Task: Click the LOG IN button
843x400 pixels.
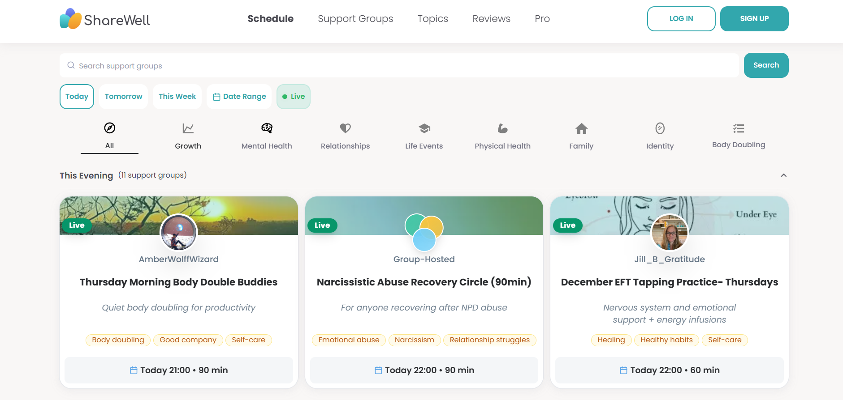Action: tap(681, 19)
